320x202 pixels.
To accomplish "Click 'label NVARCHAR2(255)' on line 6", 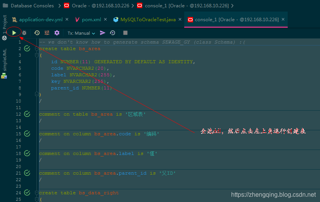I will pyautogui.click(x=82, y=75).
